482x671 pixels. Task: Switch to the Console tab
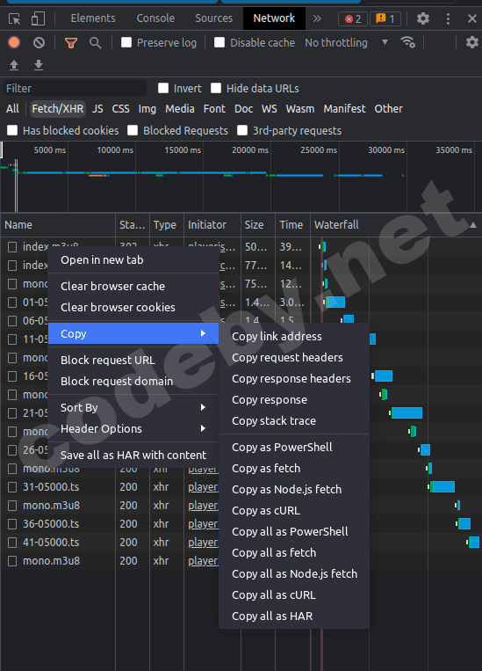(155, 18)
